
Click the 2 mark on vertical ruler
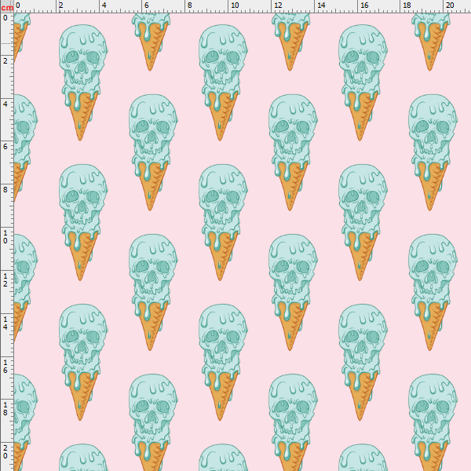click(5, 61)
